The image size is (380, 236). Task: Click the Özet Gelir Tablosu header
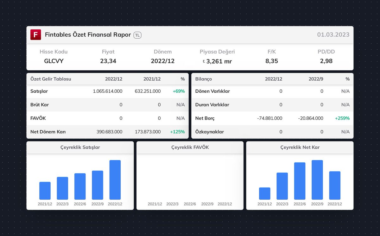(x=51, y=79)
